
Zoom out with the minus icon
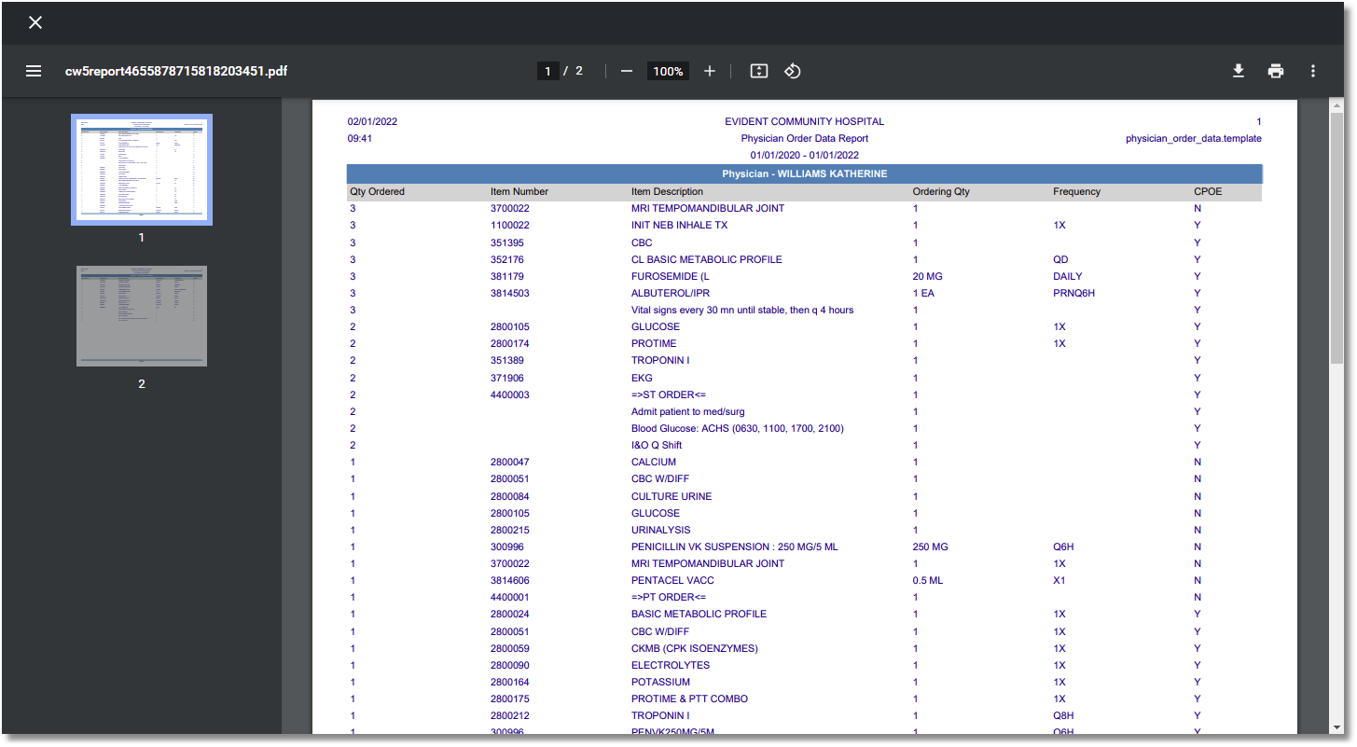(627, 71)
